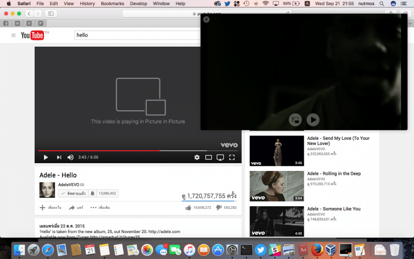Click the Wi-Fi status icon
Screen dimensions: 414x259
click(265, 4)
